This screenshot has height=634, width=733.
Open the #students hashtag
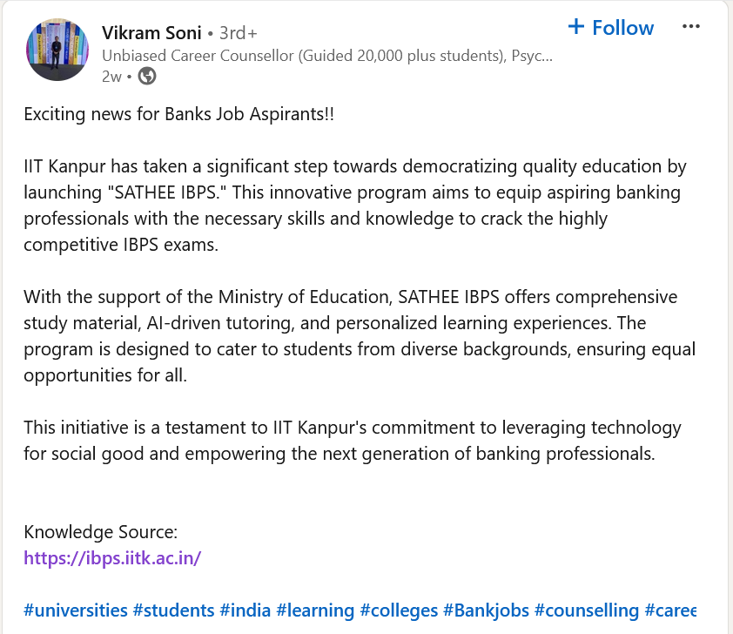(x=173, y=610)
